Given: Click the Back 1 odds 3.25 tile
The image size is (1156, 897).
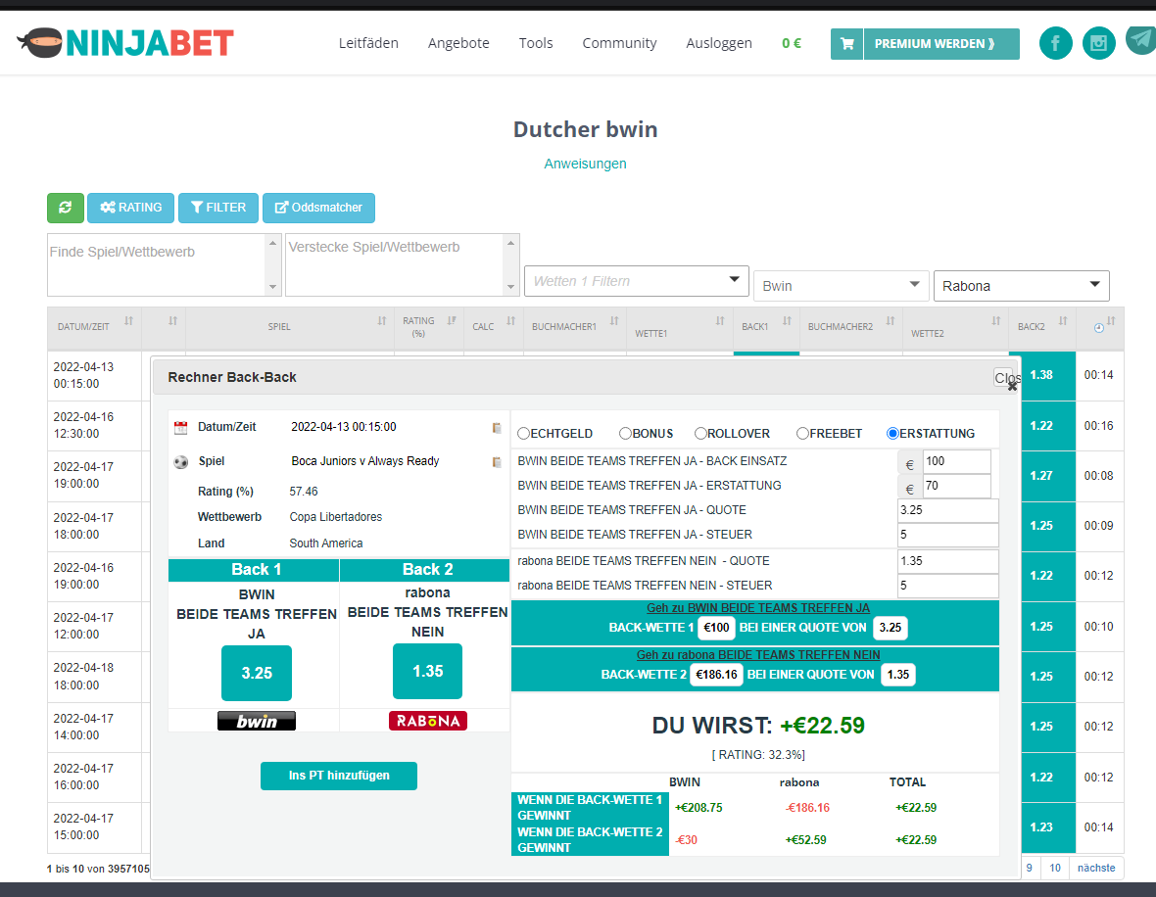Looking at the screenshot, I should (257, 673).
